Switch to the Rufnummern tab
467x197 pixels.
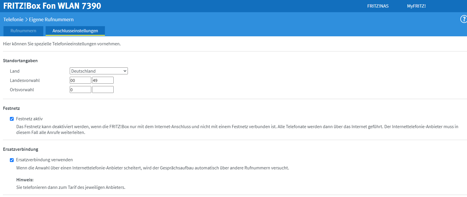[x=23, y=31]
